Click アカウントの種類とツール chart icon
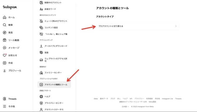 (41, 85)
